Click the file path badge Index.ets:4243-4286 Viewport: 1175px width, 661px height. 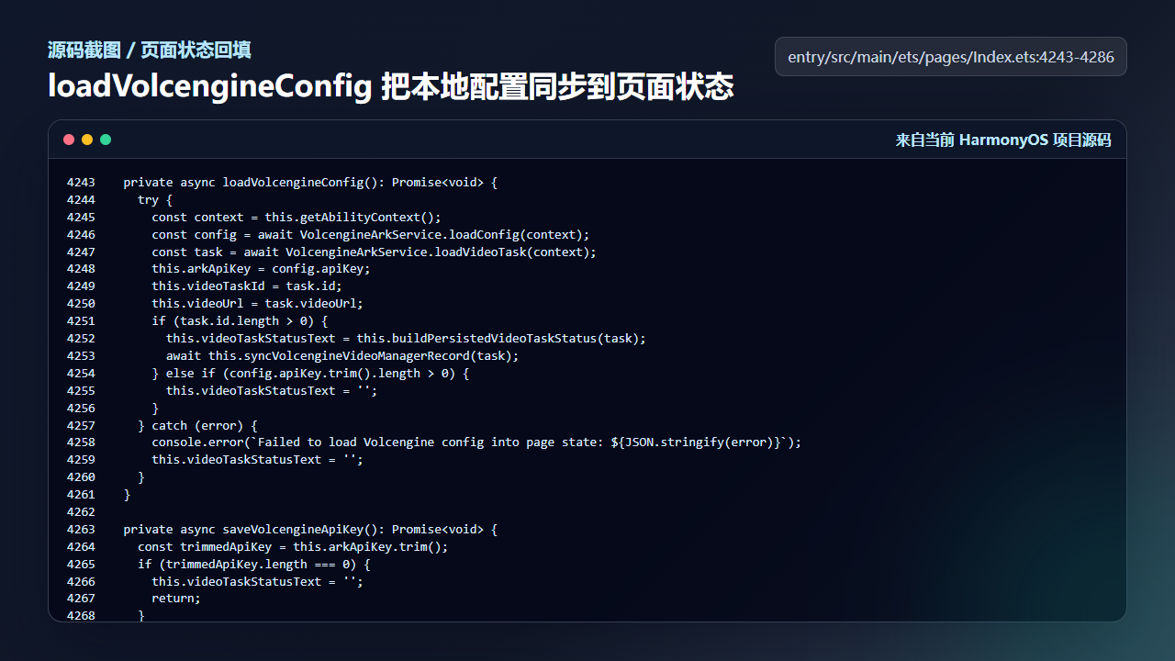pos(951,57)
